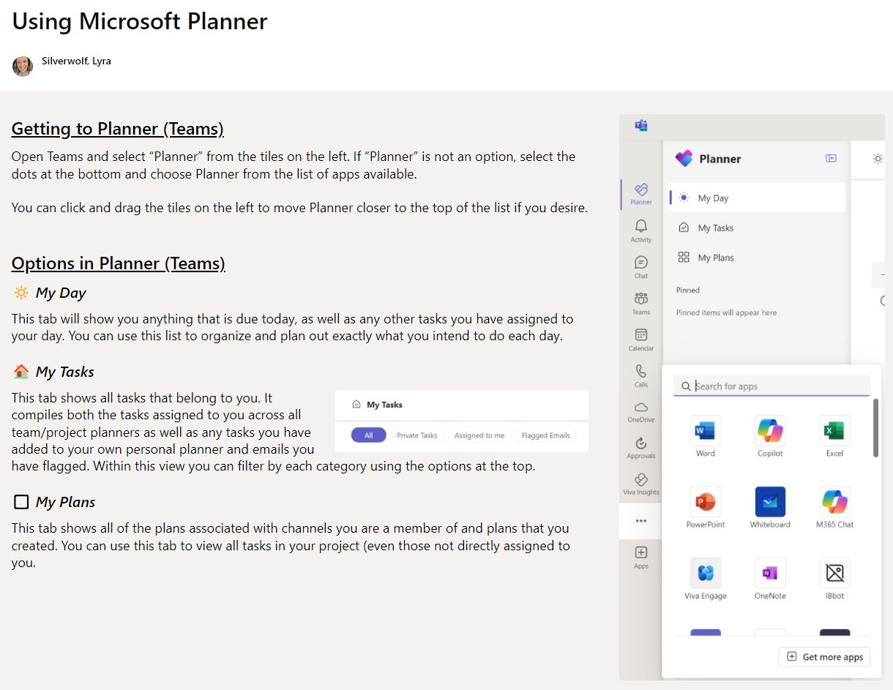Select the Flagged Emails filter
The height and width of the screenshot is (690, 893).
click(545, 435)
